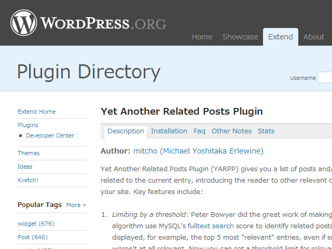Follow the fulltext search link
This screenshot has height=249, width=332.
pos(211,226)
